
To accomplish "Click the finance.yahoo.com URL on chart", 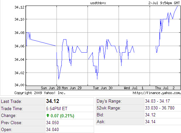I will pyautogui.click(x=157, y=93).
